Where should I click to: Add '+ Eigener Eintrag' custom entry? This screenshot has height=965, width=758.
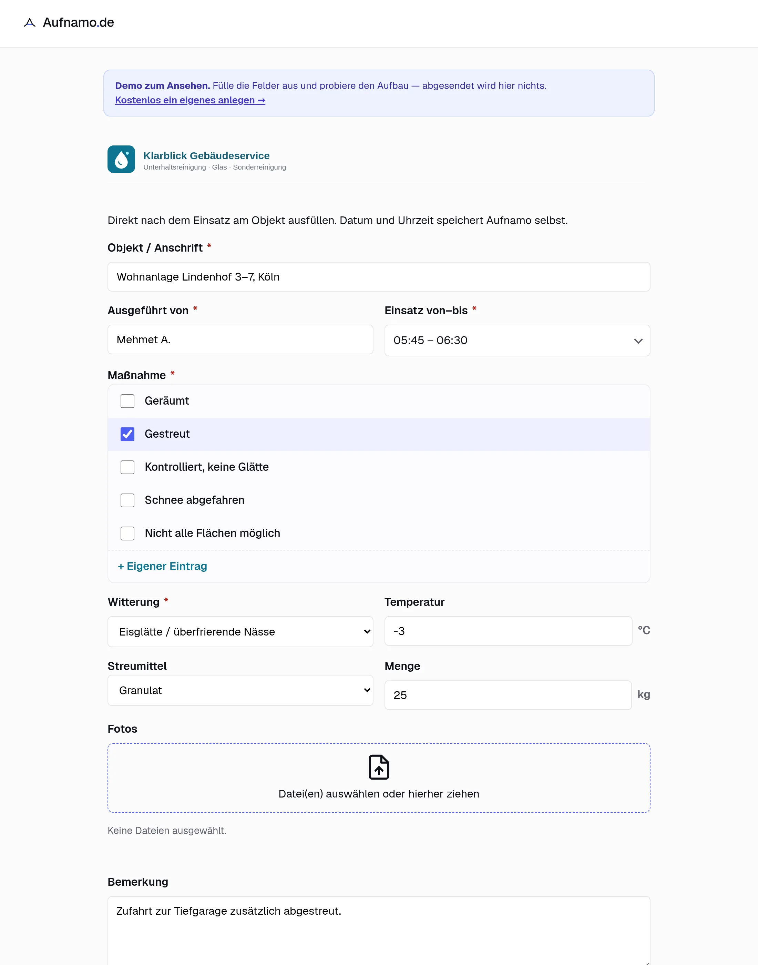162,566
